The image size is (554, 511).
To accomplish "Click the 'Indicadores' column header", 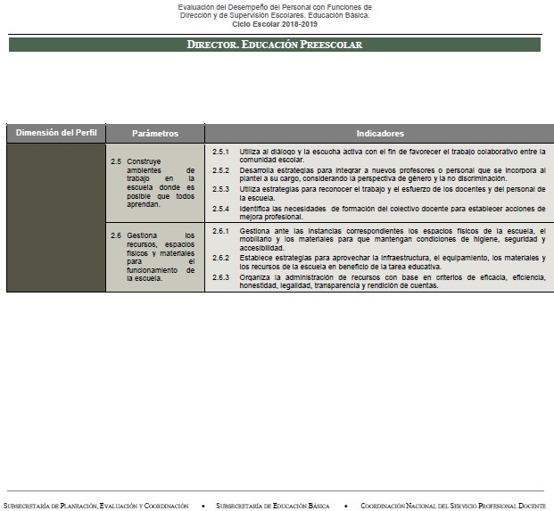I will point(380,134).
